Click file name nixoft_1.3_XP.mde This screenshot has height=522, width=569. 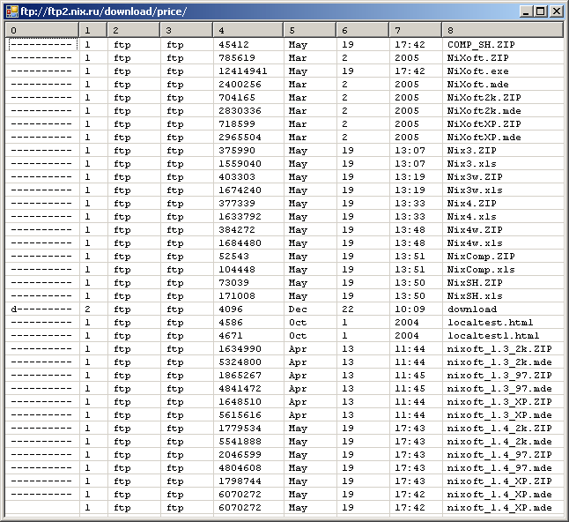[x=499, y=415]
